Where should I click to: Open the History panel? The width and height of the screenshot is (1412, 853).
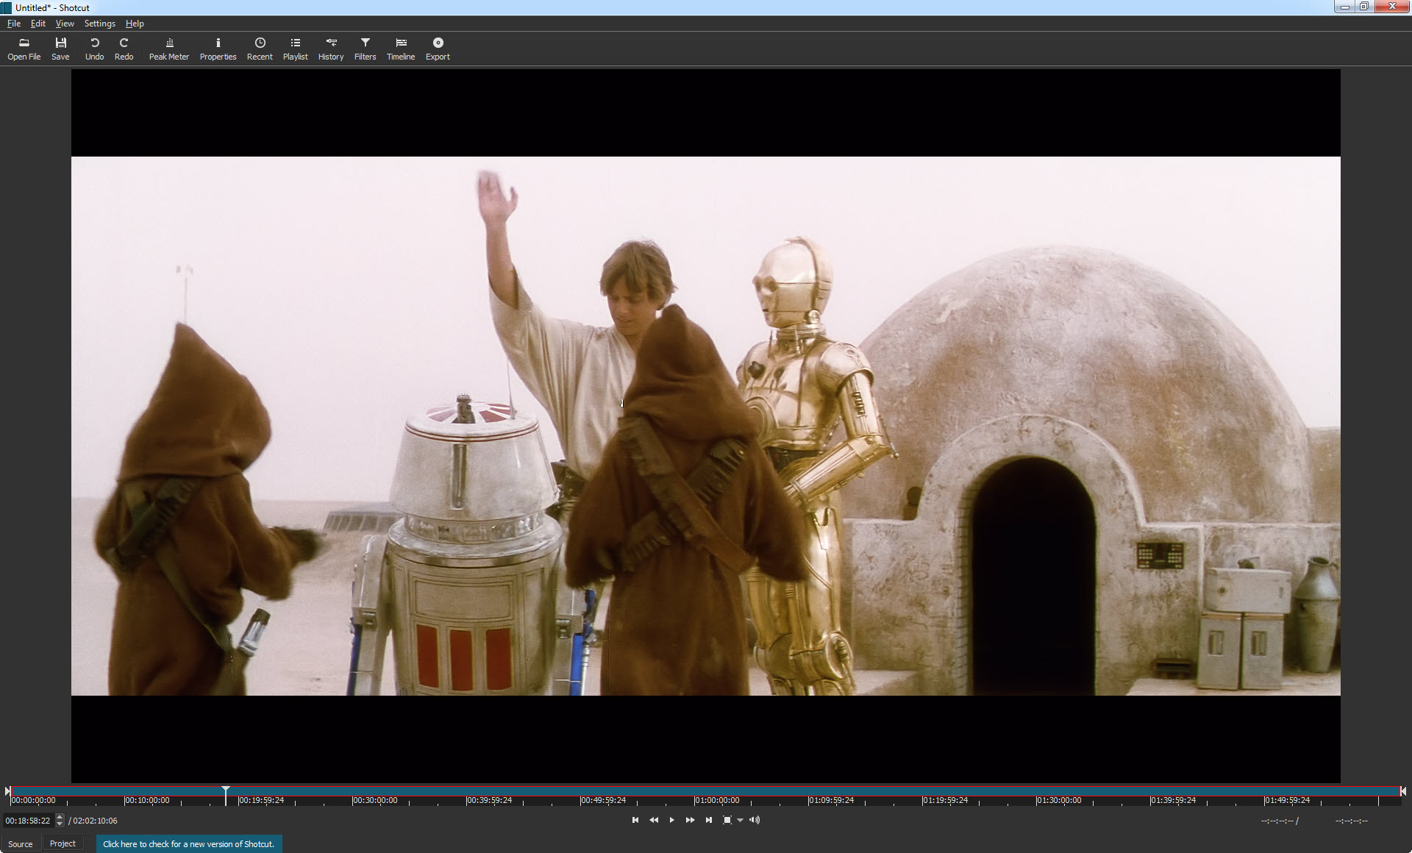pos(331,49)
